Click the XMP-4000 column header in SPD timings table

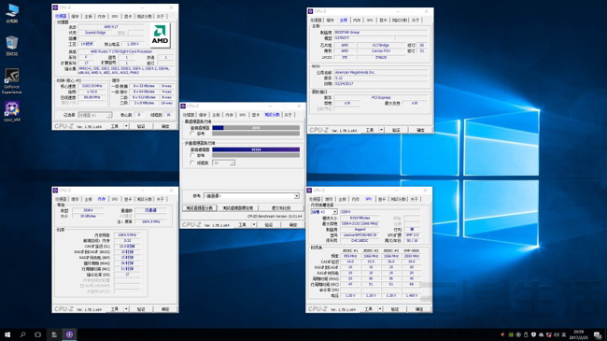(x=411, y=250)
